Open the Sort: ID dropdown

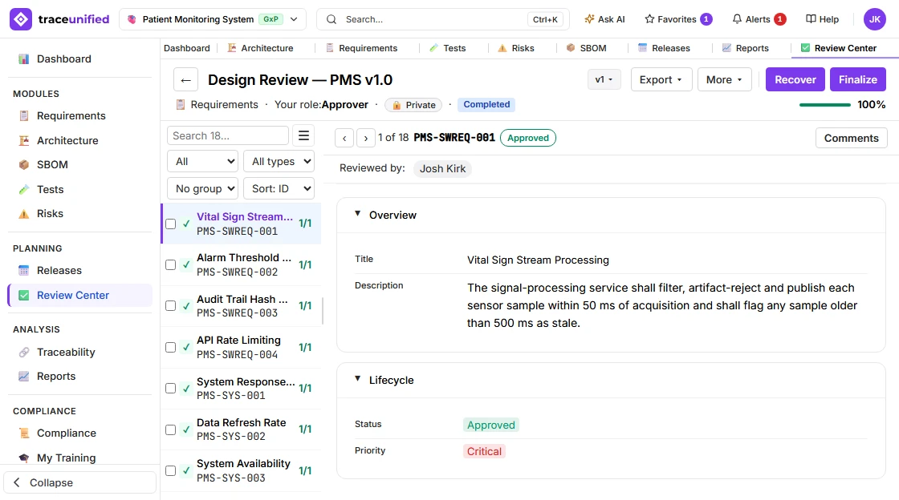coord(279,188)
